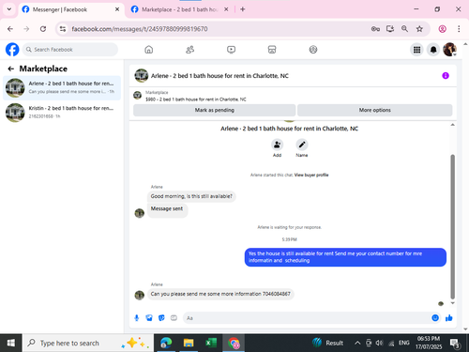469x352 pixels.
Task: Click the browser forward arrow
Action: [x=26, y=29]
